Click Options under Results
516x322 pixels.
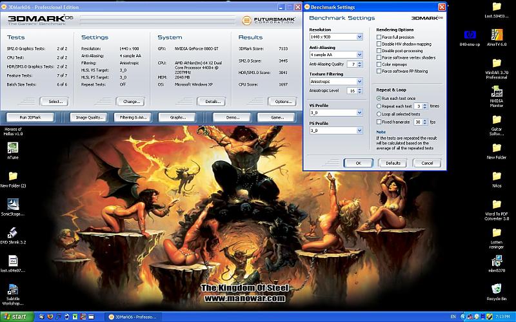click(x=283, y=102)
